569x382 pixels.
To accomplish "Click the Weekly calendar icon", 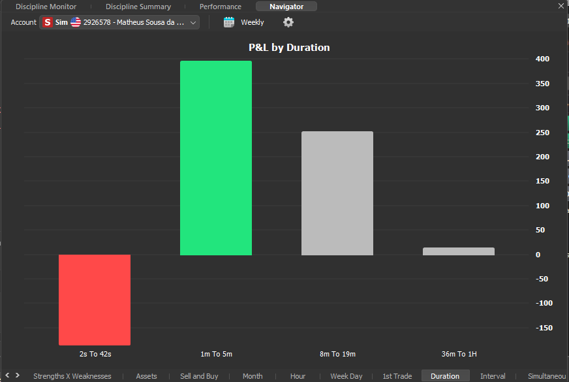I will click(229, 22).
